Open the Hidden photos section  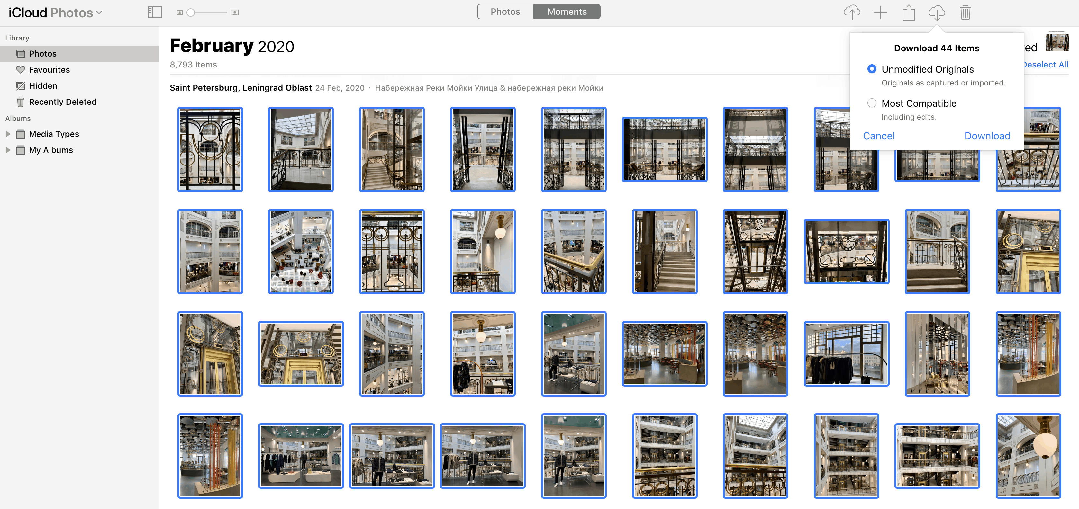coord(43,86)
